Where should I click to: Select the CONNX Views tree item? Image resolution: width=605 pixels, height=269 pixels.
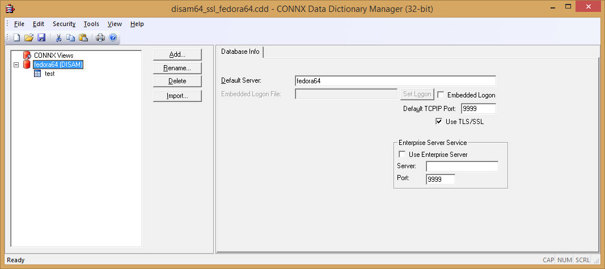(x=54, y=55)
